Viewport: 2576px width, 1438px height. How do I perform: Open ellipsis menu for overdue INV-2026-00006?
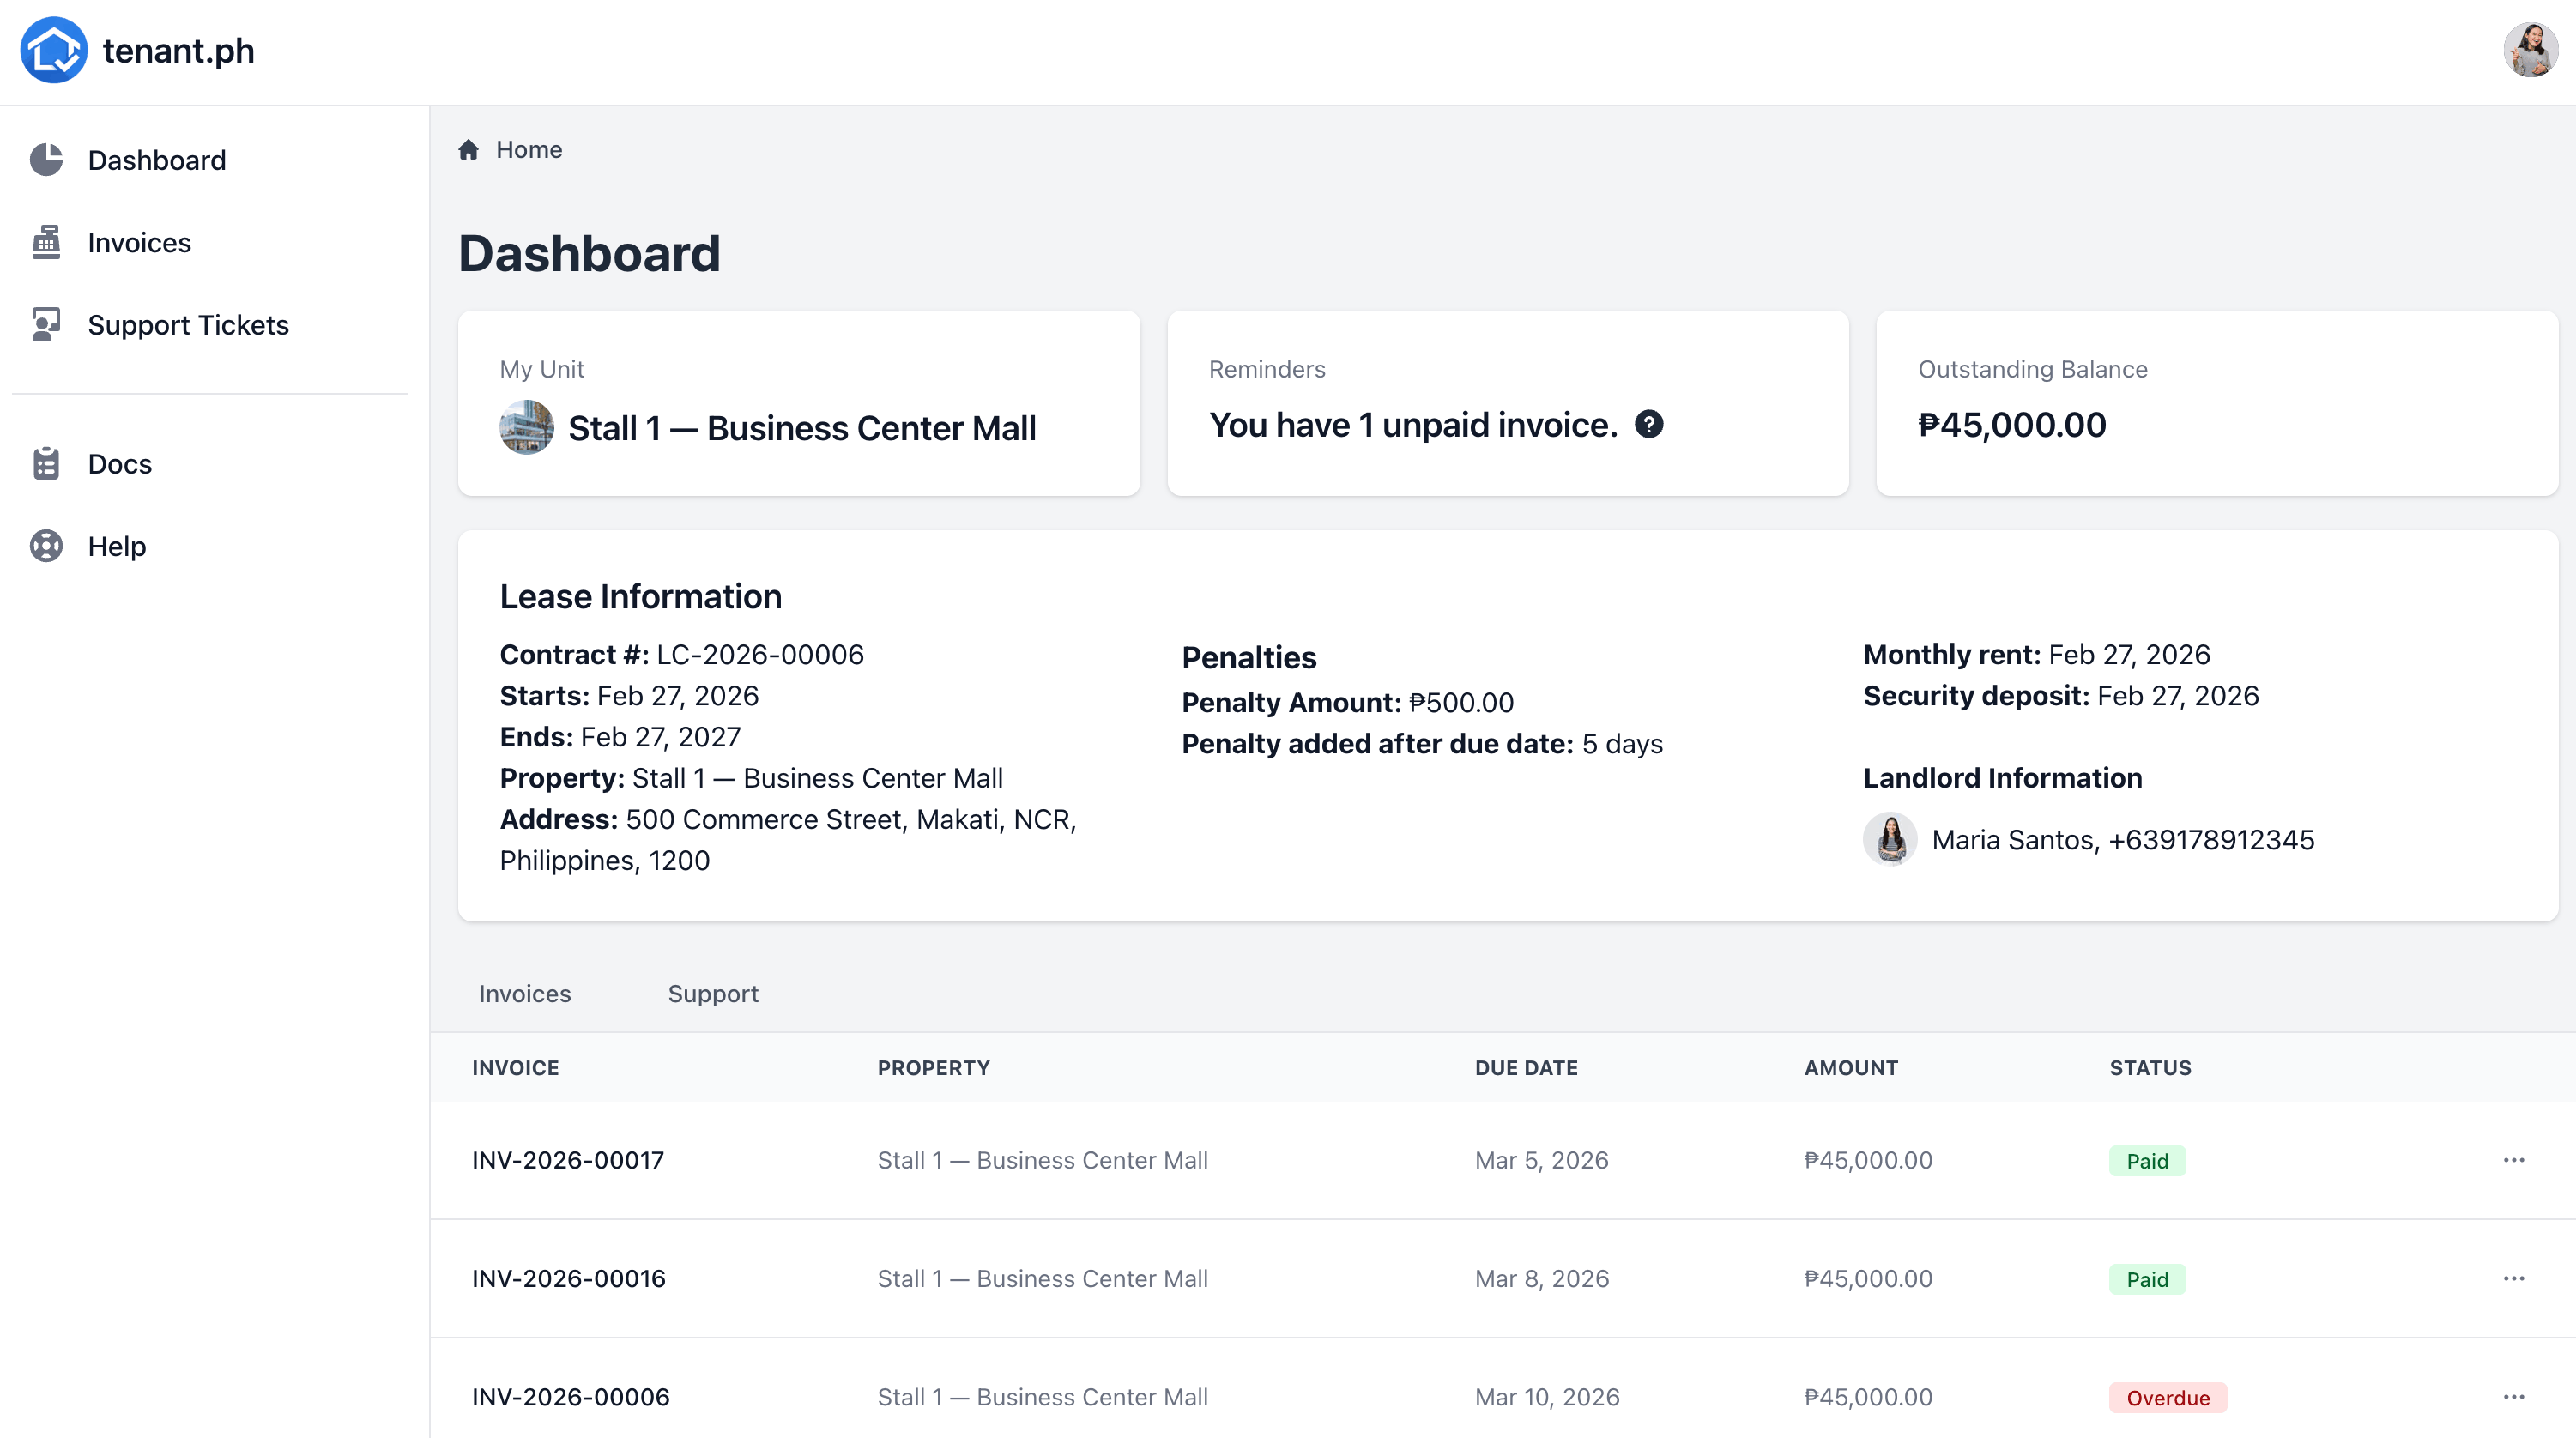coord(2513,1397)
